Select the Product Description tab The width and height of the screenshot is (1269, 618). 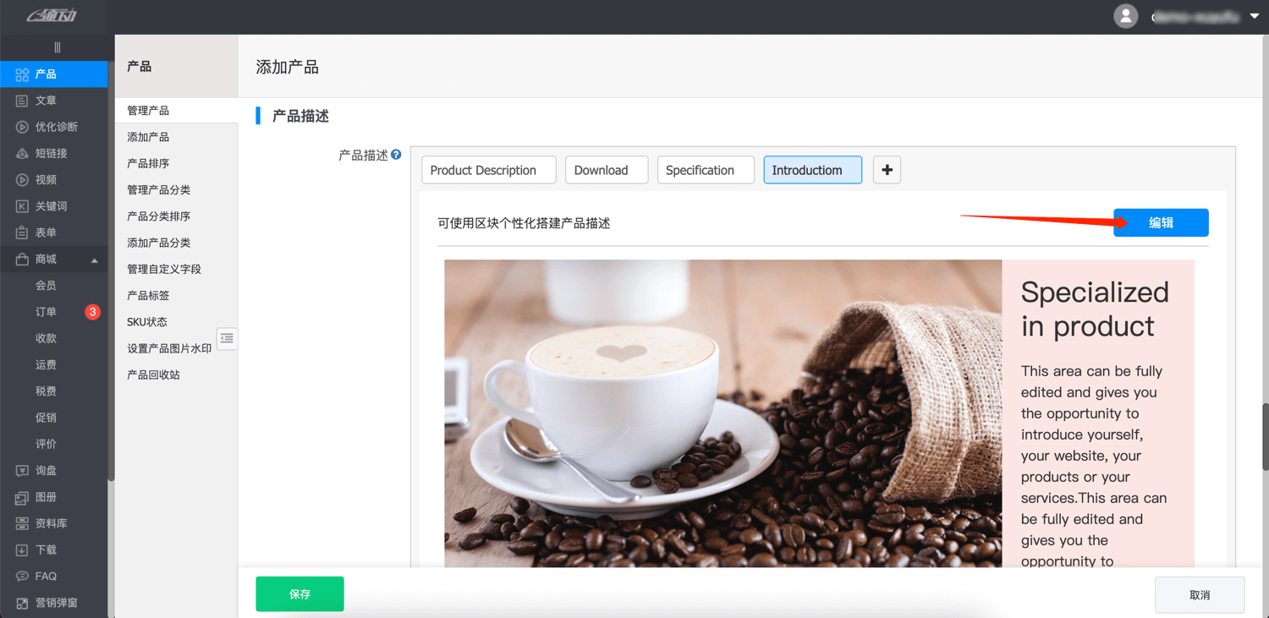(x=488, y=170)
